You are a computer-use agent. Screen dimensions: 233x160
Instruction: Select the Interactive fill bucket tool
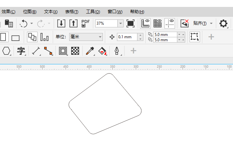tap(102, 51)
